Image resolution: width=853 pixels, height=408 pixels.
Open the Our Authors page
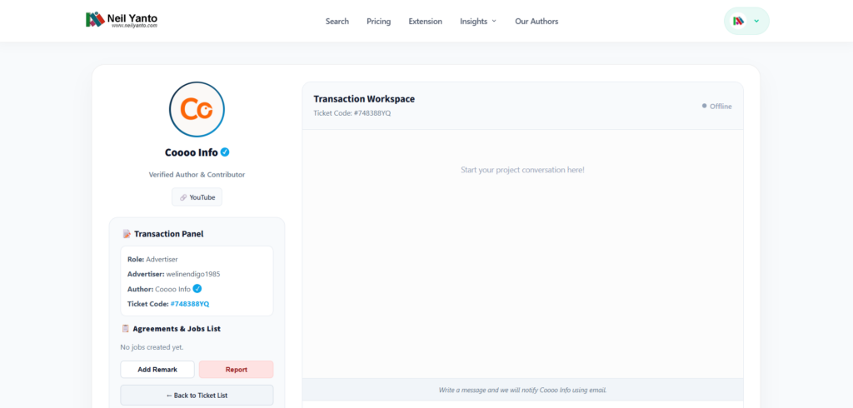tap(536, 21)
